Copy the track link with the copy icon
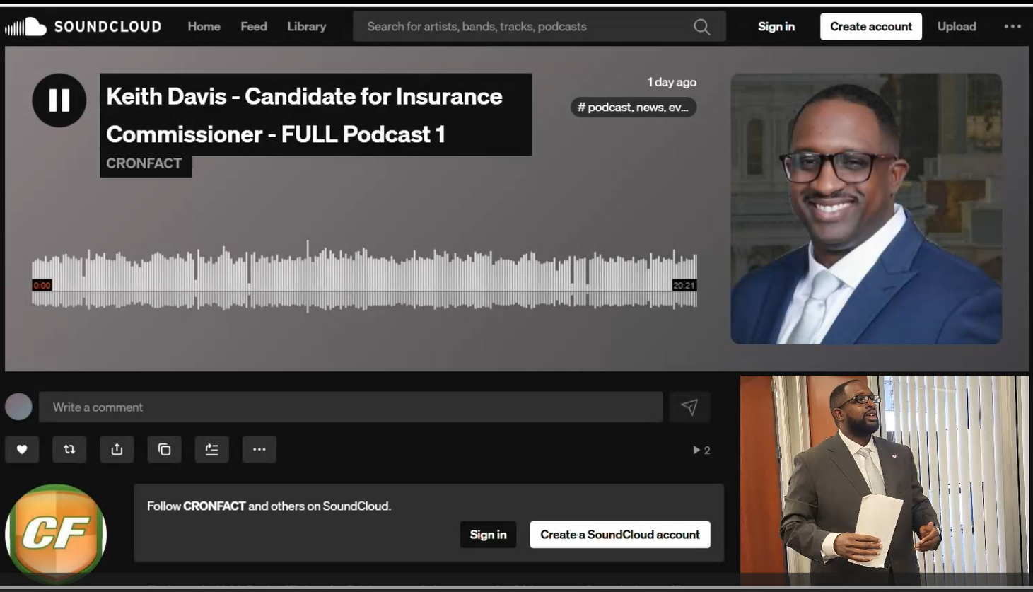This screenshot has width=1033, height=592. [164, 449]
